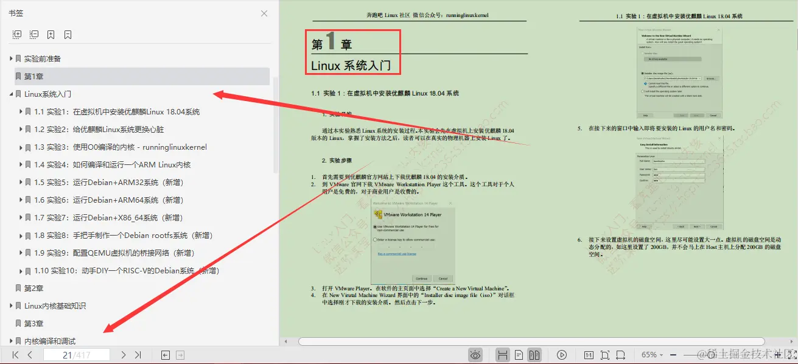
Task: Start slideshow with the play icon
Action: click(561, 354)
